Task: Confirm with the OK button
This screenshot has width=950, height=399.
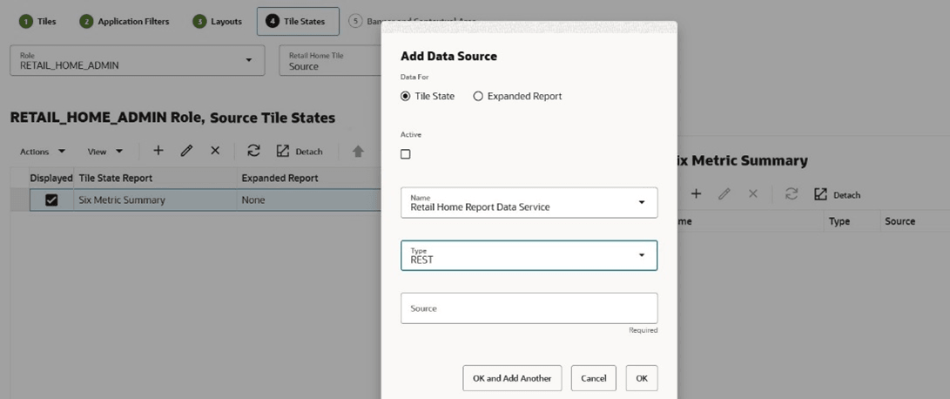Action: 642,378
